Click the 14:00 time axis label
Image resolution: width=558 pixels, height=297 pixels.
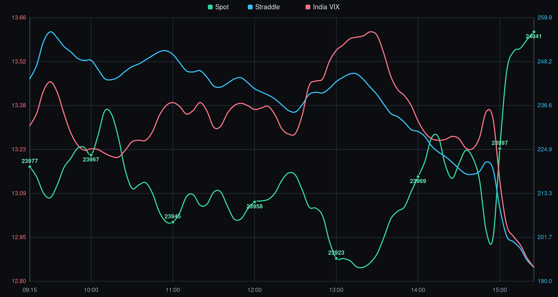click(418, 290)
